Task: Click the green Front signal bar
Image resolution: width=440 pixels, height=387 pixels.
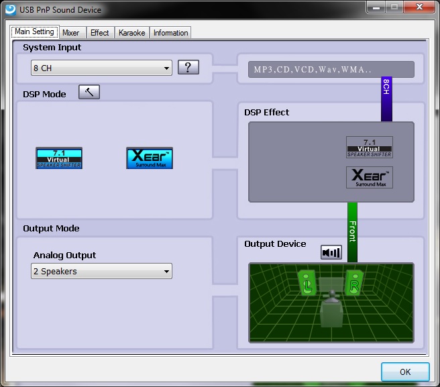Action: 352,232
